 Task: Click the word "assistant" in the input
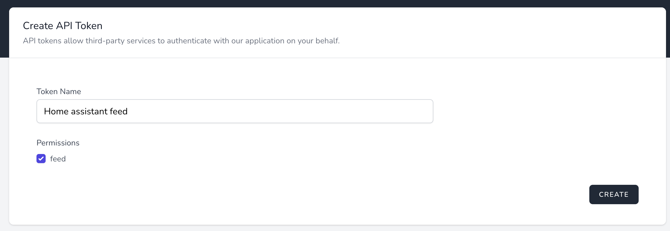tap(89, 111)
